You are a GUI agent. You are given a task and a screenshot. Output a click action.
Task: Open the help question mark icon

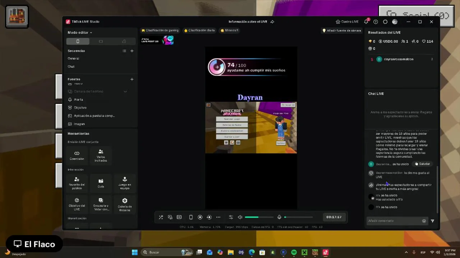[376, 22]
